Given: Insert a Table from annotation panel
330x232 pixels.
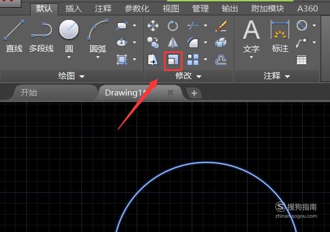Looking at the screenshot, I should click(302, 60).
